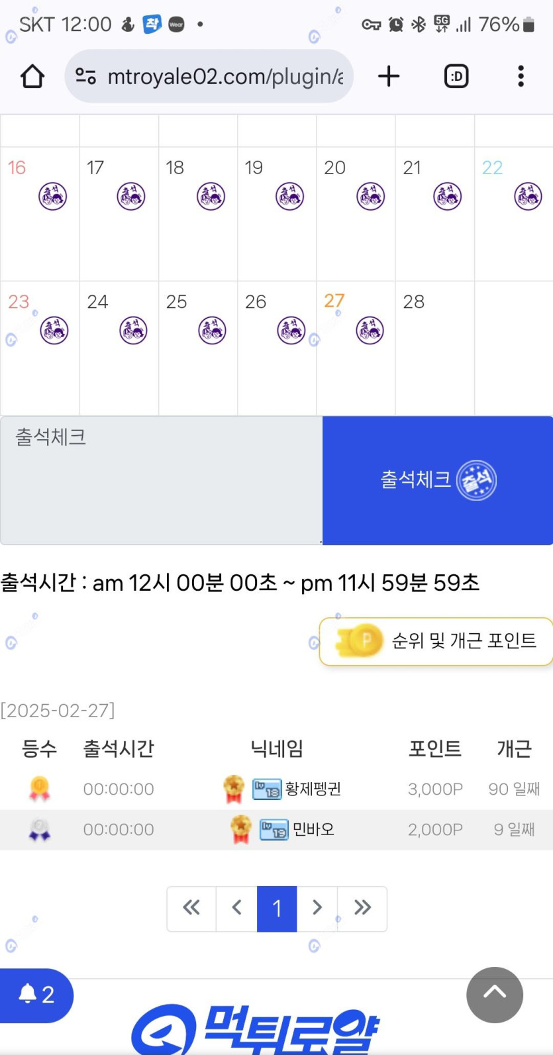The height and width of the screenshot is (1055, 553).
Task: Type in the 출석체크 message field
Action: 161,480
